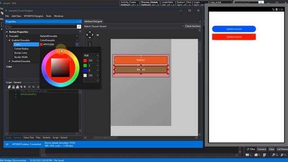The image size is (288, 162).
Task: Click Properties panel dropdown arrow in header
Action: click(x=77, y=22)
